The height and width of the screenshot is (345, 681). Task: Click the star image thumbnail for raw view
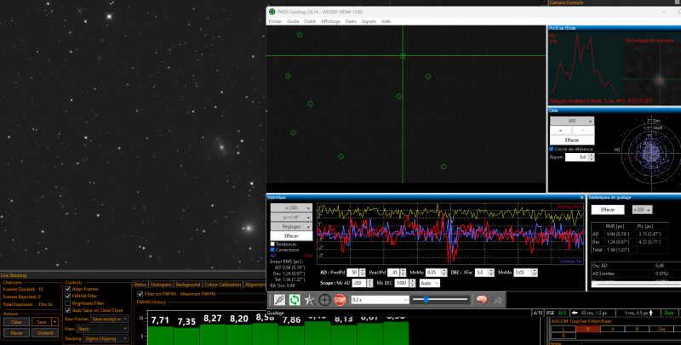click(x=652, y=74)
